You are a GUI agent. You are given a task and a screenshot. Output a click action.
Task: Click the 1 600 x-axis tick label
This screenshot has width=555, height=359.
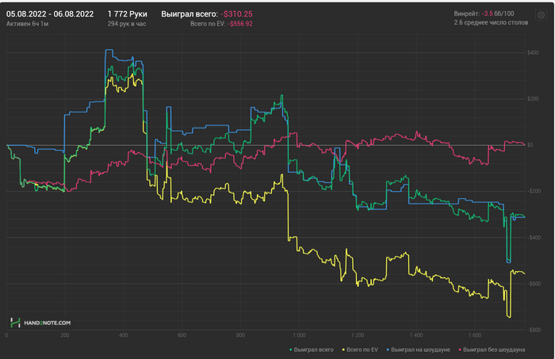tap(475, 335)
